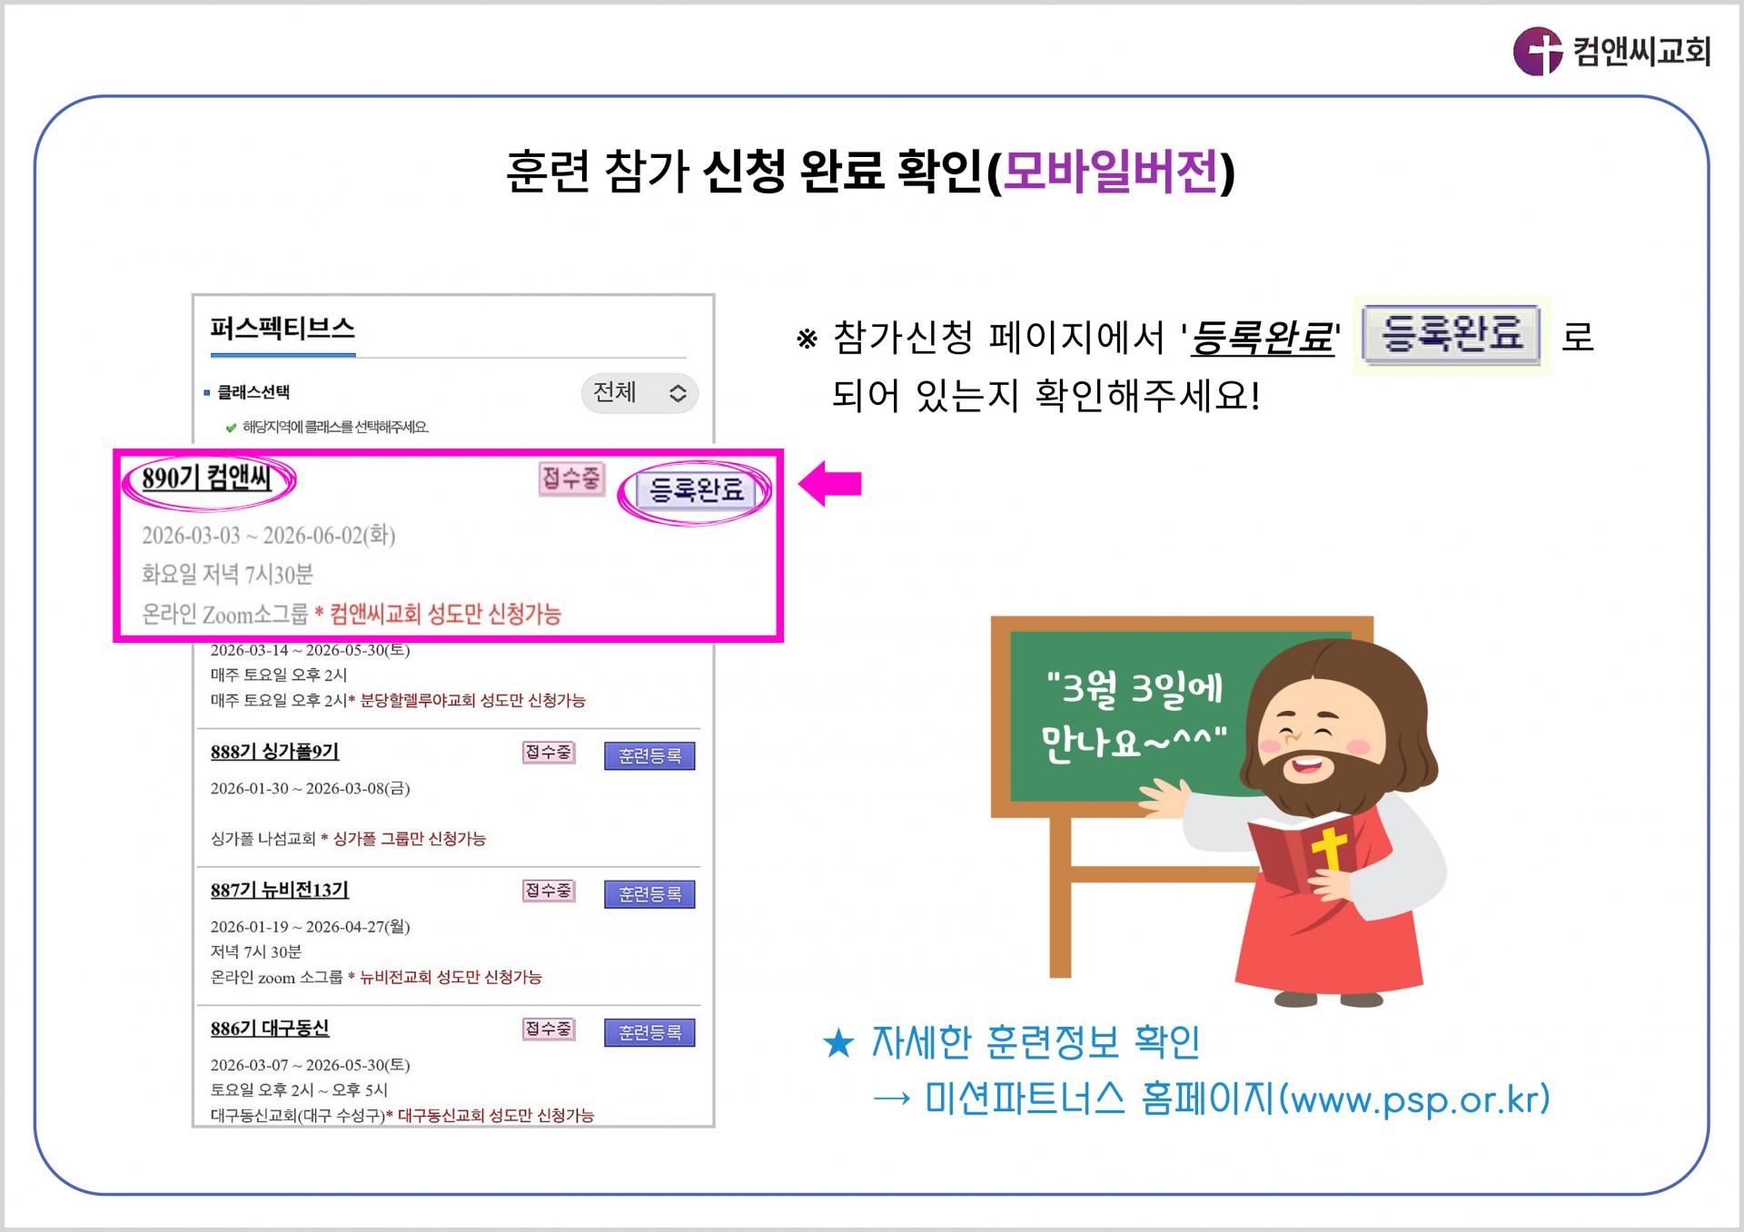Open the 886기 대구동신 class link
This screenshot has width=1744, height=1232.
click(x=270, y=1029)
